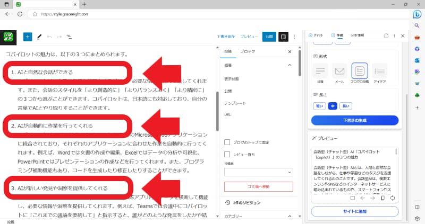Enable the stick to top of blog checkbox
The width and height of the screenshot is (425, 224).
(227, 142)
